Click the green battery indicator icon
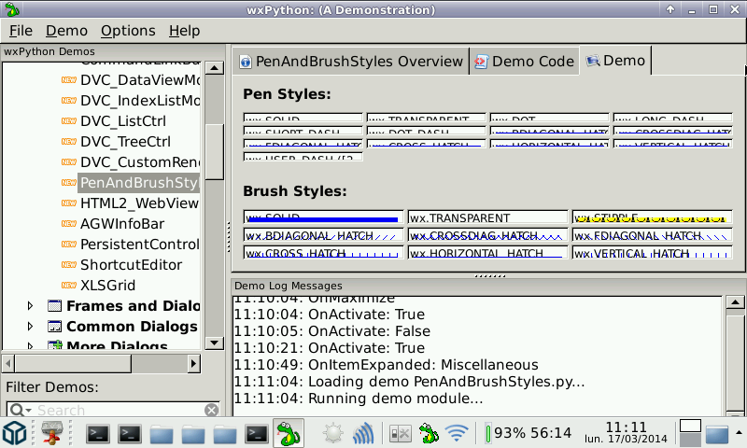 (487, 434)
